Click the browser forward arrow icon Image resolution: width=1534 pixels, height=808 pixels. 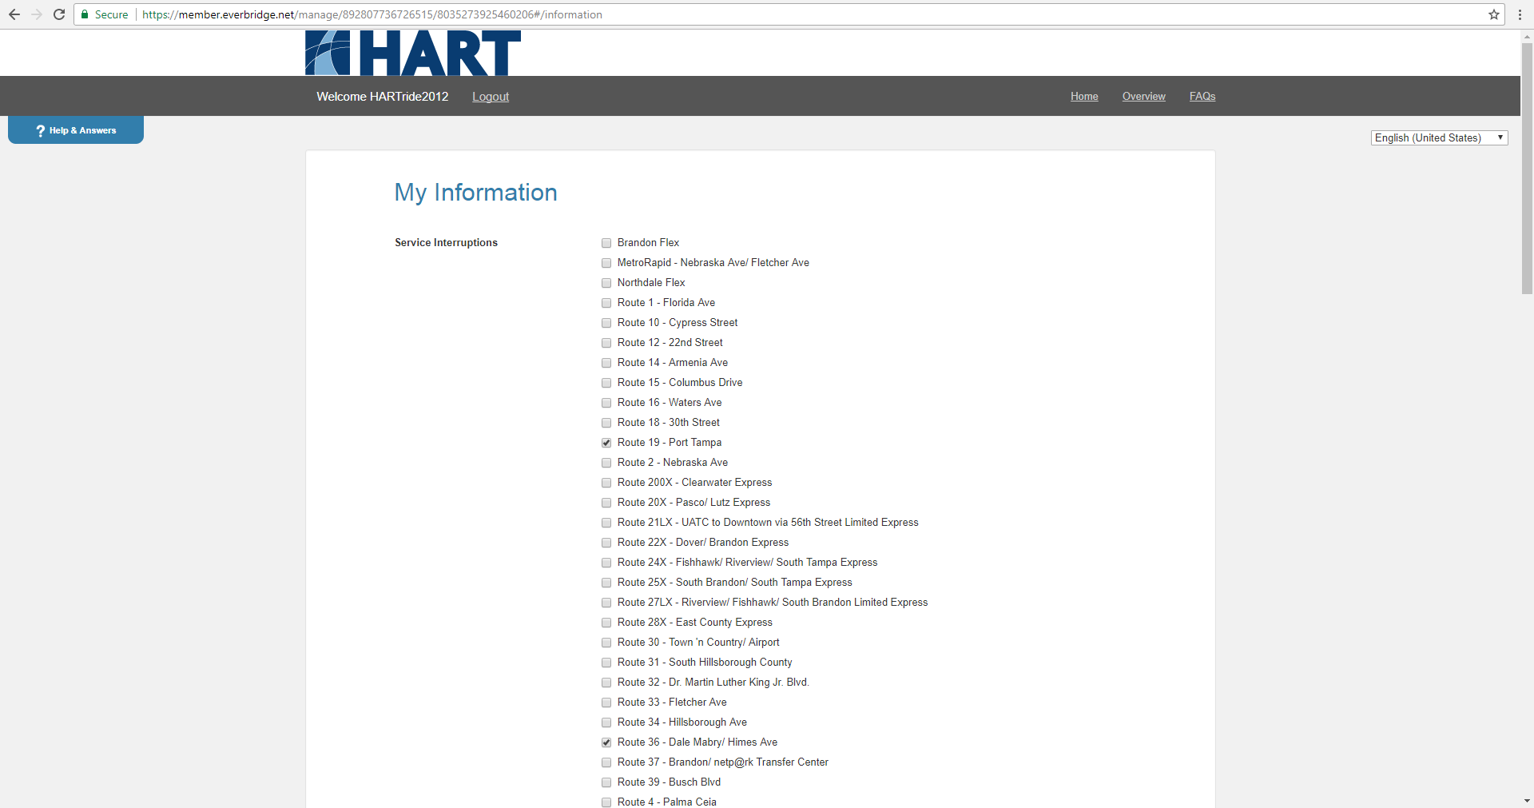[x=37, y=14]
